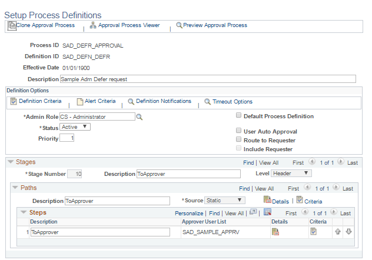Open the Approval Process Viewer link
The width and height of the screenshot is (372, 260).
pyautogui.click(x=129, y=25)
